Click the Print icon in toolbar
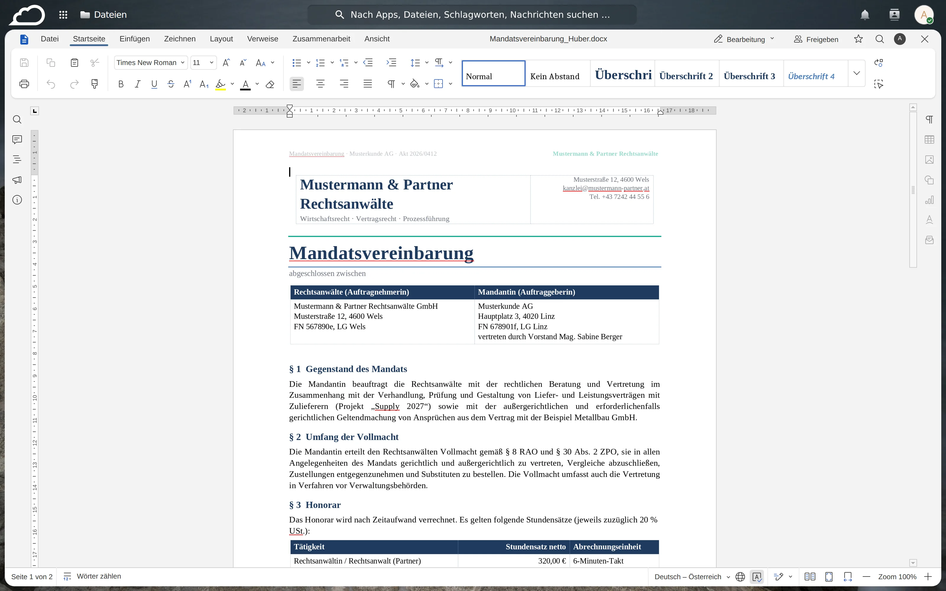 click(24, 84)
